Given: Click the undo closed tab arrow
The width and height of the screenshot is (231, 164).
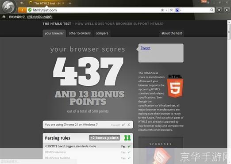Looking at the screenshot, I should [22, 3].
